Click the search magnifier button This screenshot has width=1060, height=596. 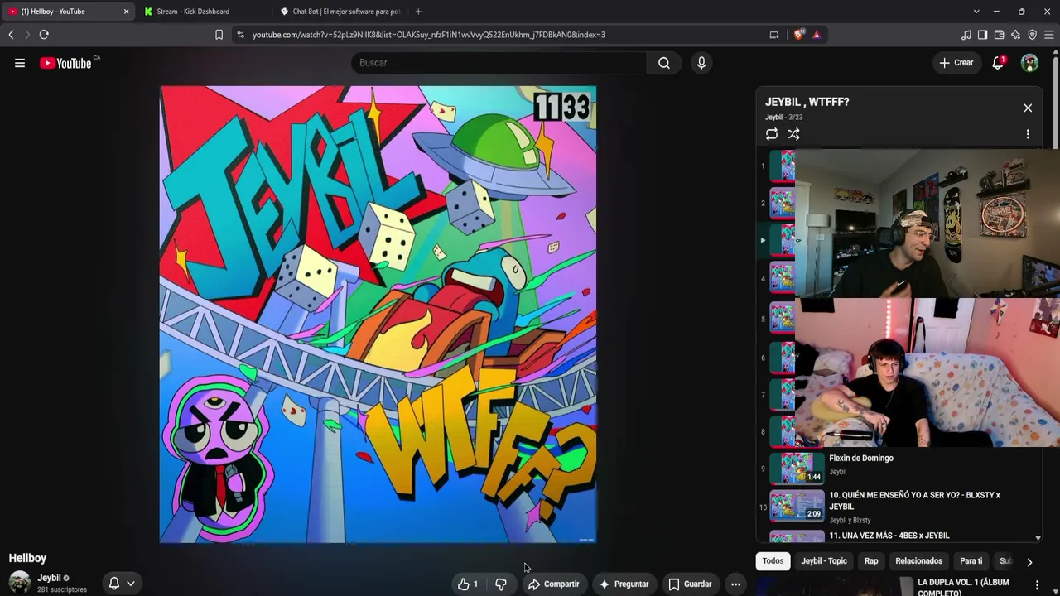click(x=664, y=63)
